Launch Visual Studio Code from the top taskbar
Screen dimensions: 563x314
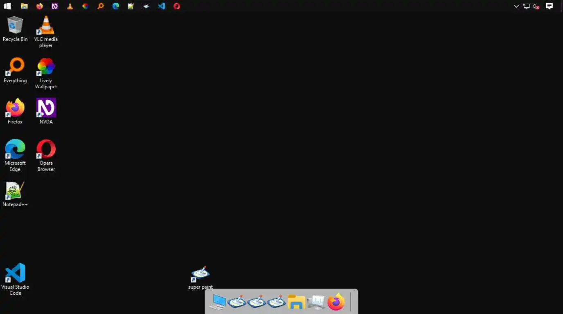(162, 6)
